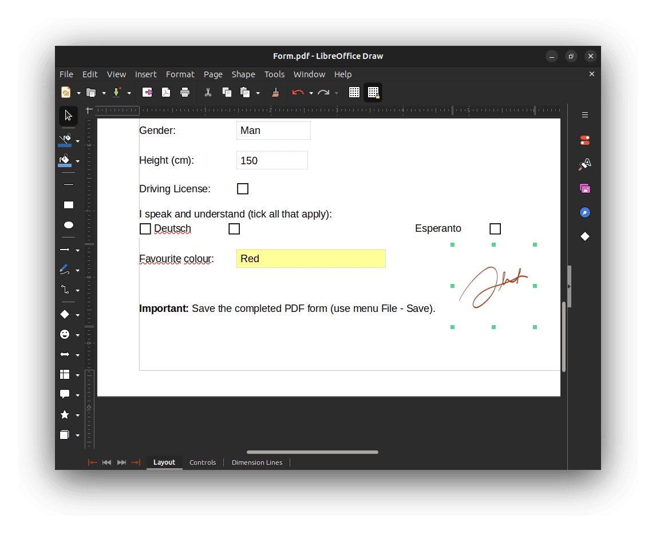656x534 pixels.
Task: Tick the unlabeled checkbox after Deutsch
Action: tap(234, 229)
